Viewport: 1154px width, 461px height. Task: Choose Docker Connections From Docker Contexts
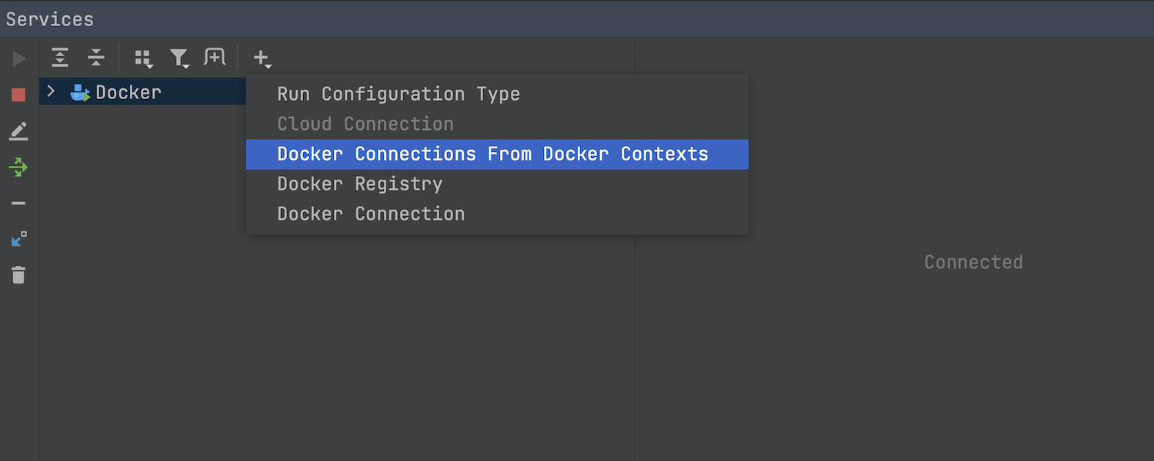(492, 154)
